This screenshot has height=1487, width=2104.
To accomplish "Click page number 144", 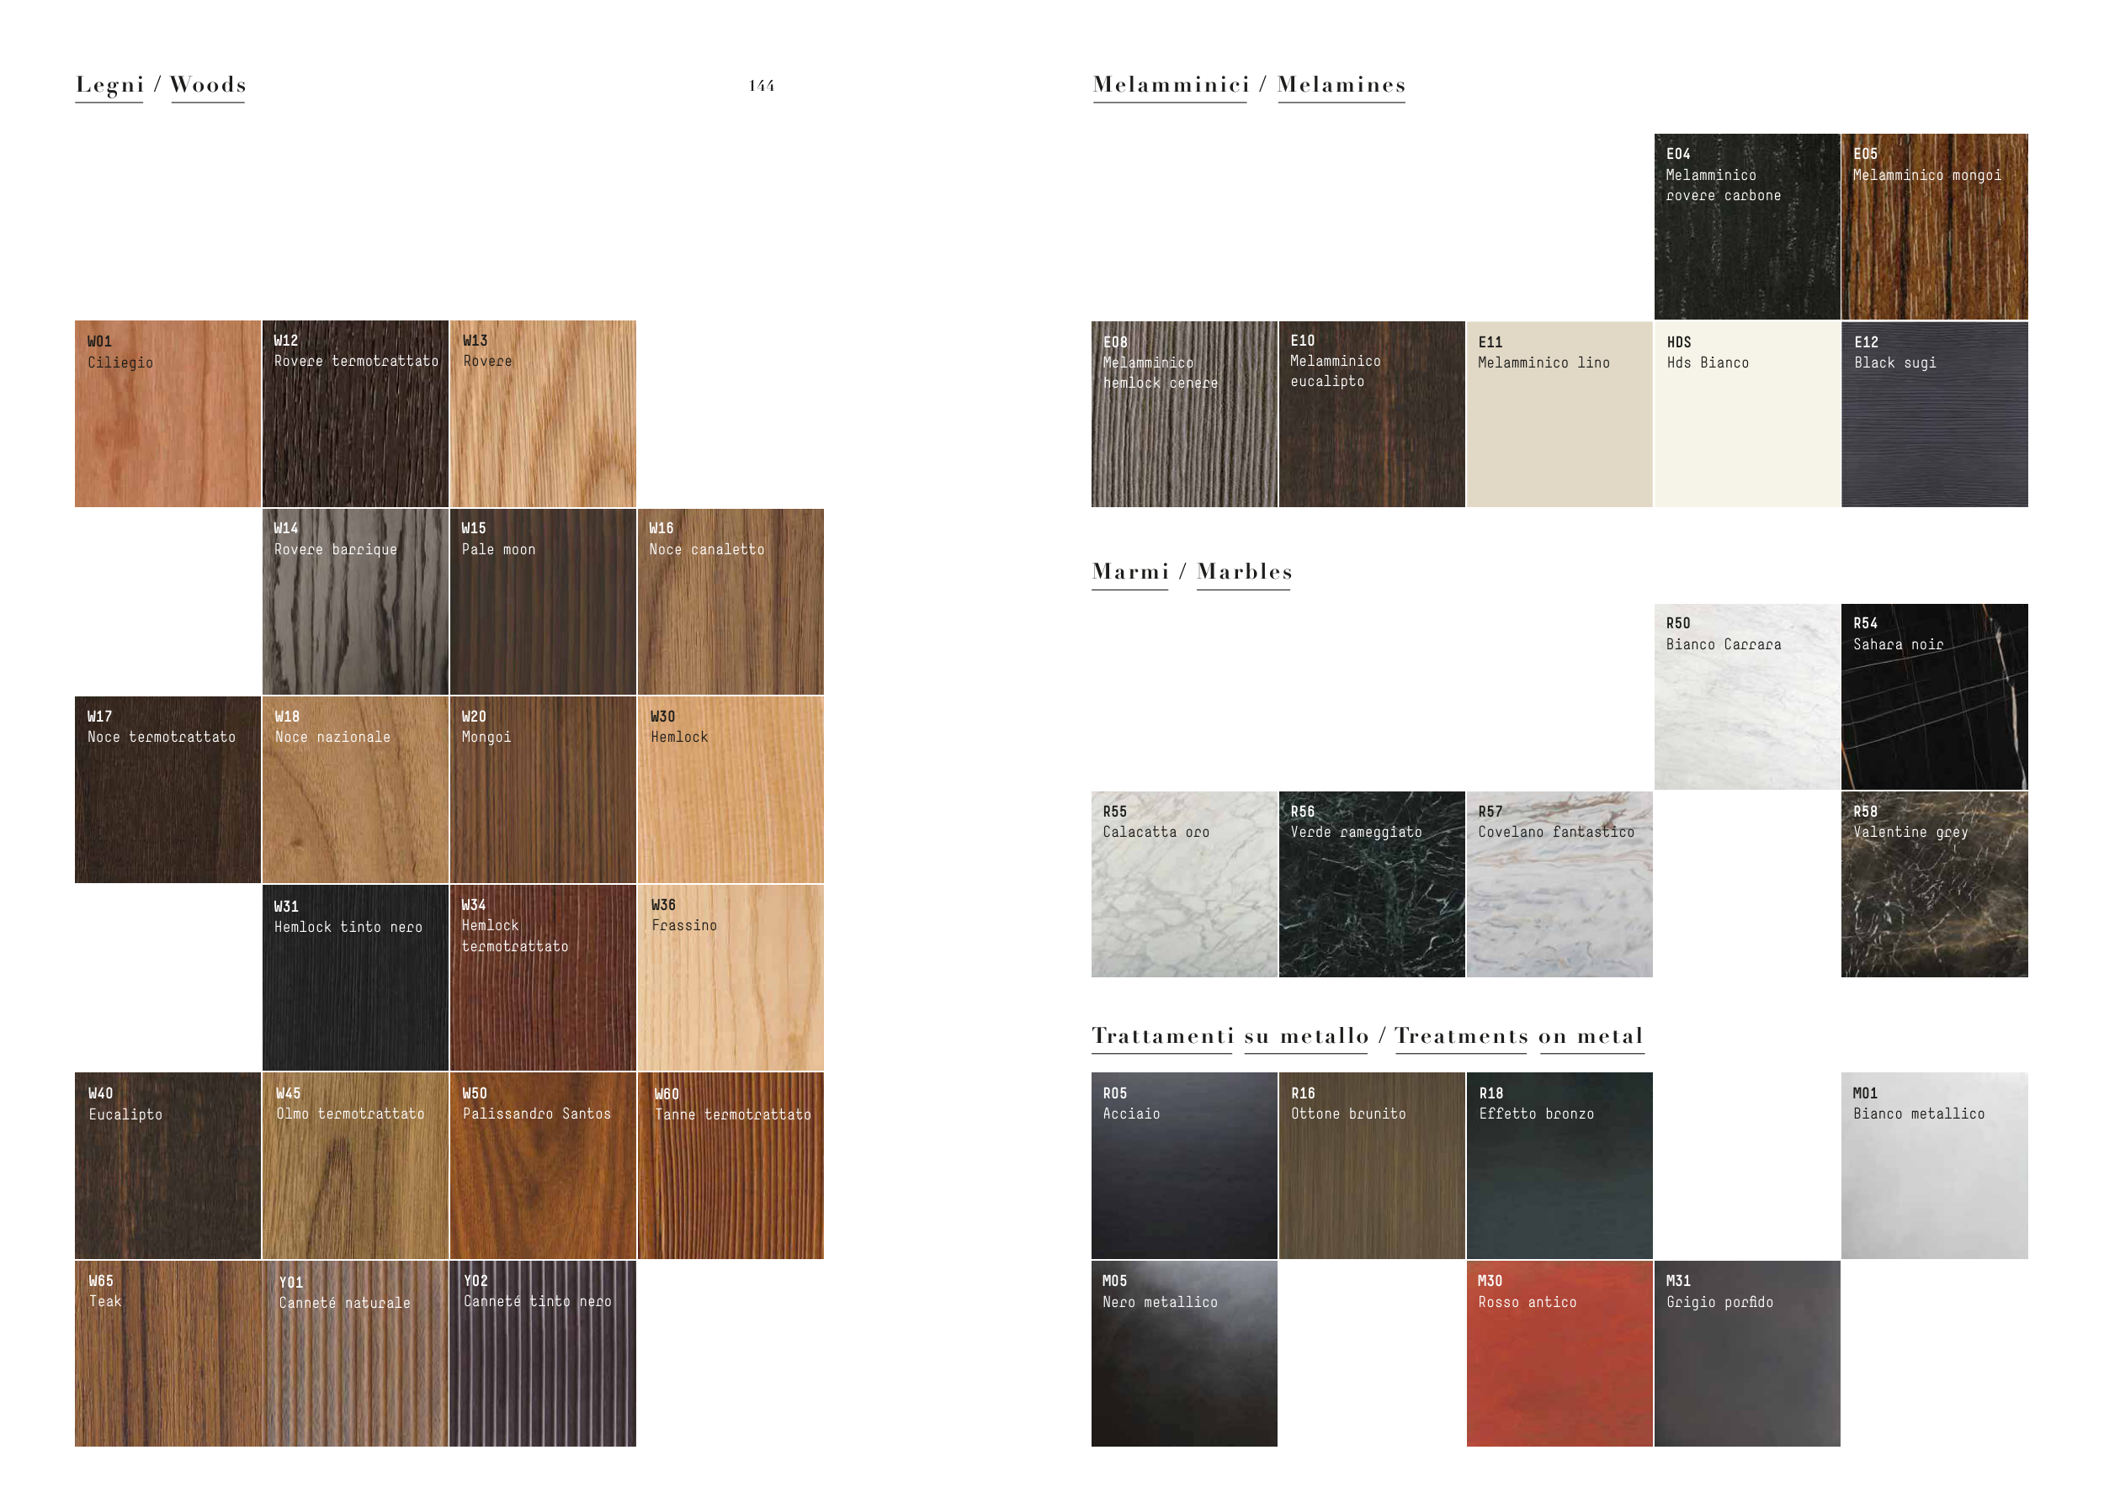I will 762,86.
